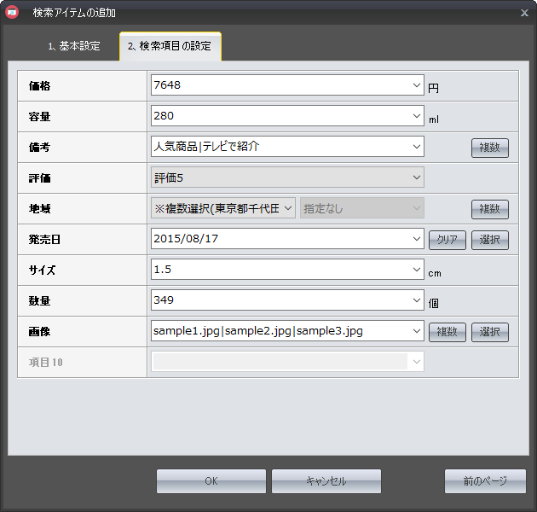Click the 備考 text field

click(x=280, y=147)
